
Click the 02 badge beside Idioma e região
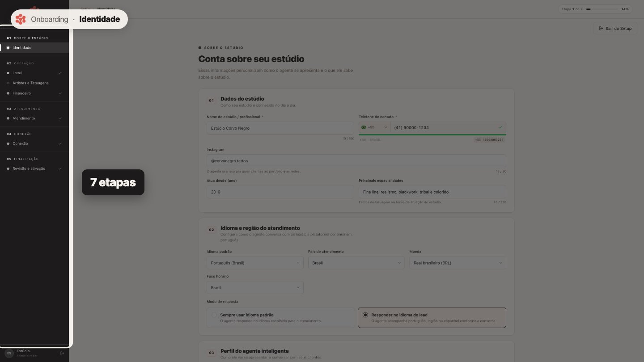pyautogui.click(x=212, y=230)
